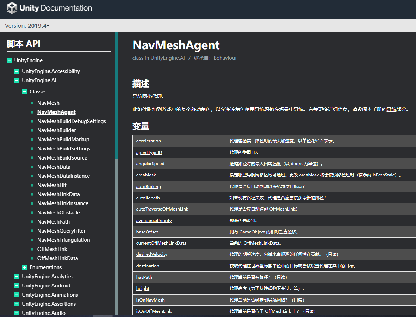Click the UnityEngine.Analytics label
This screenshot has width=416, height=317.
click(x=47, y=277)
